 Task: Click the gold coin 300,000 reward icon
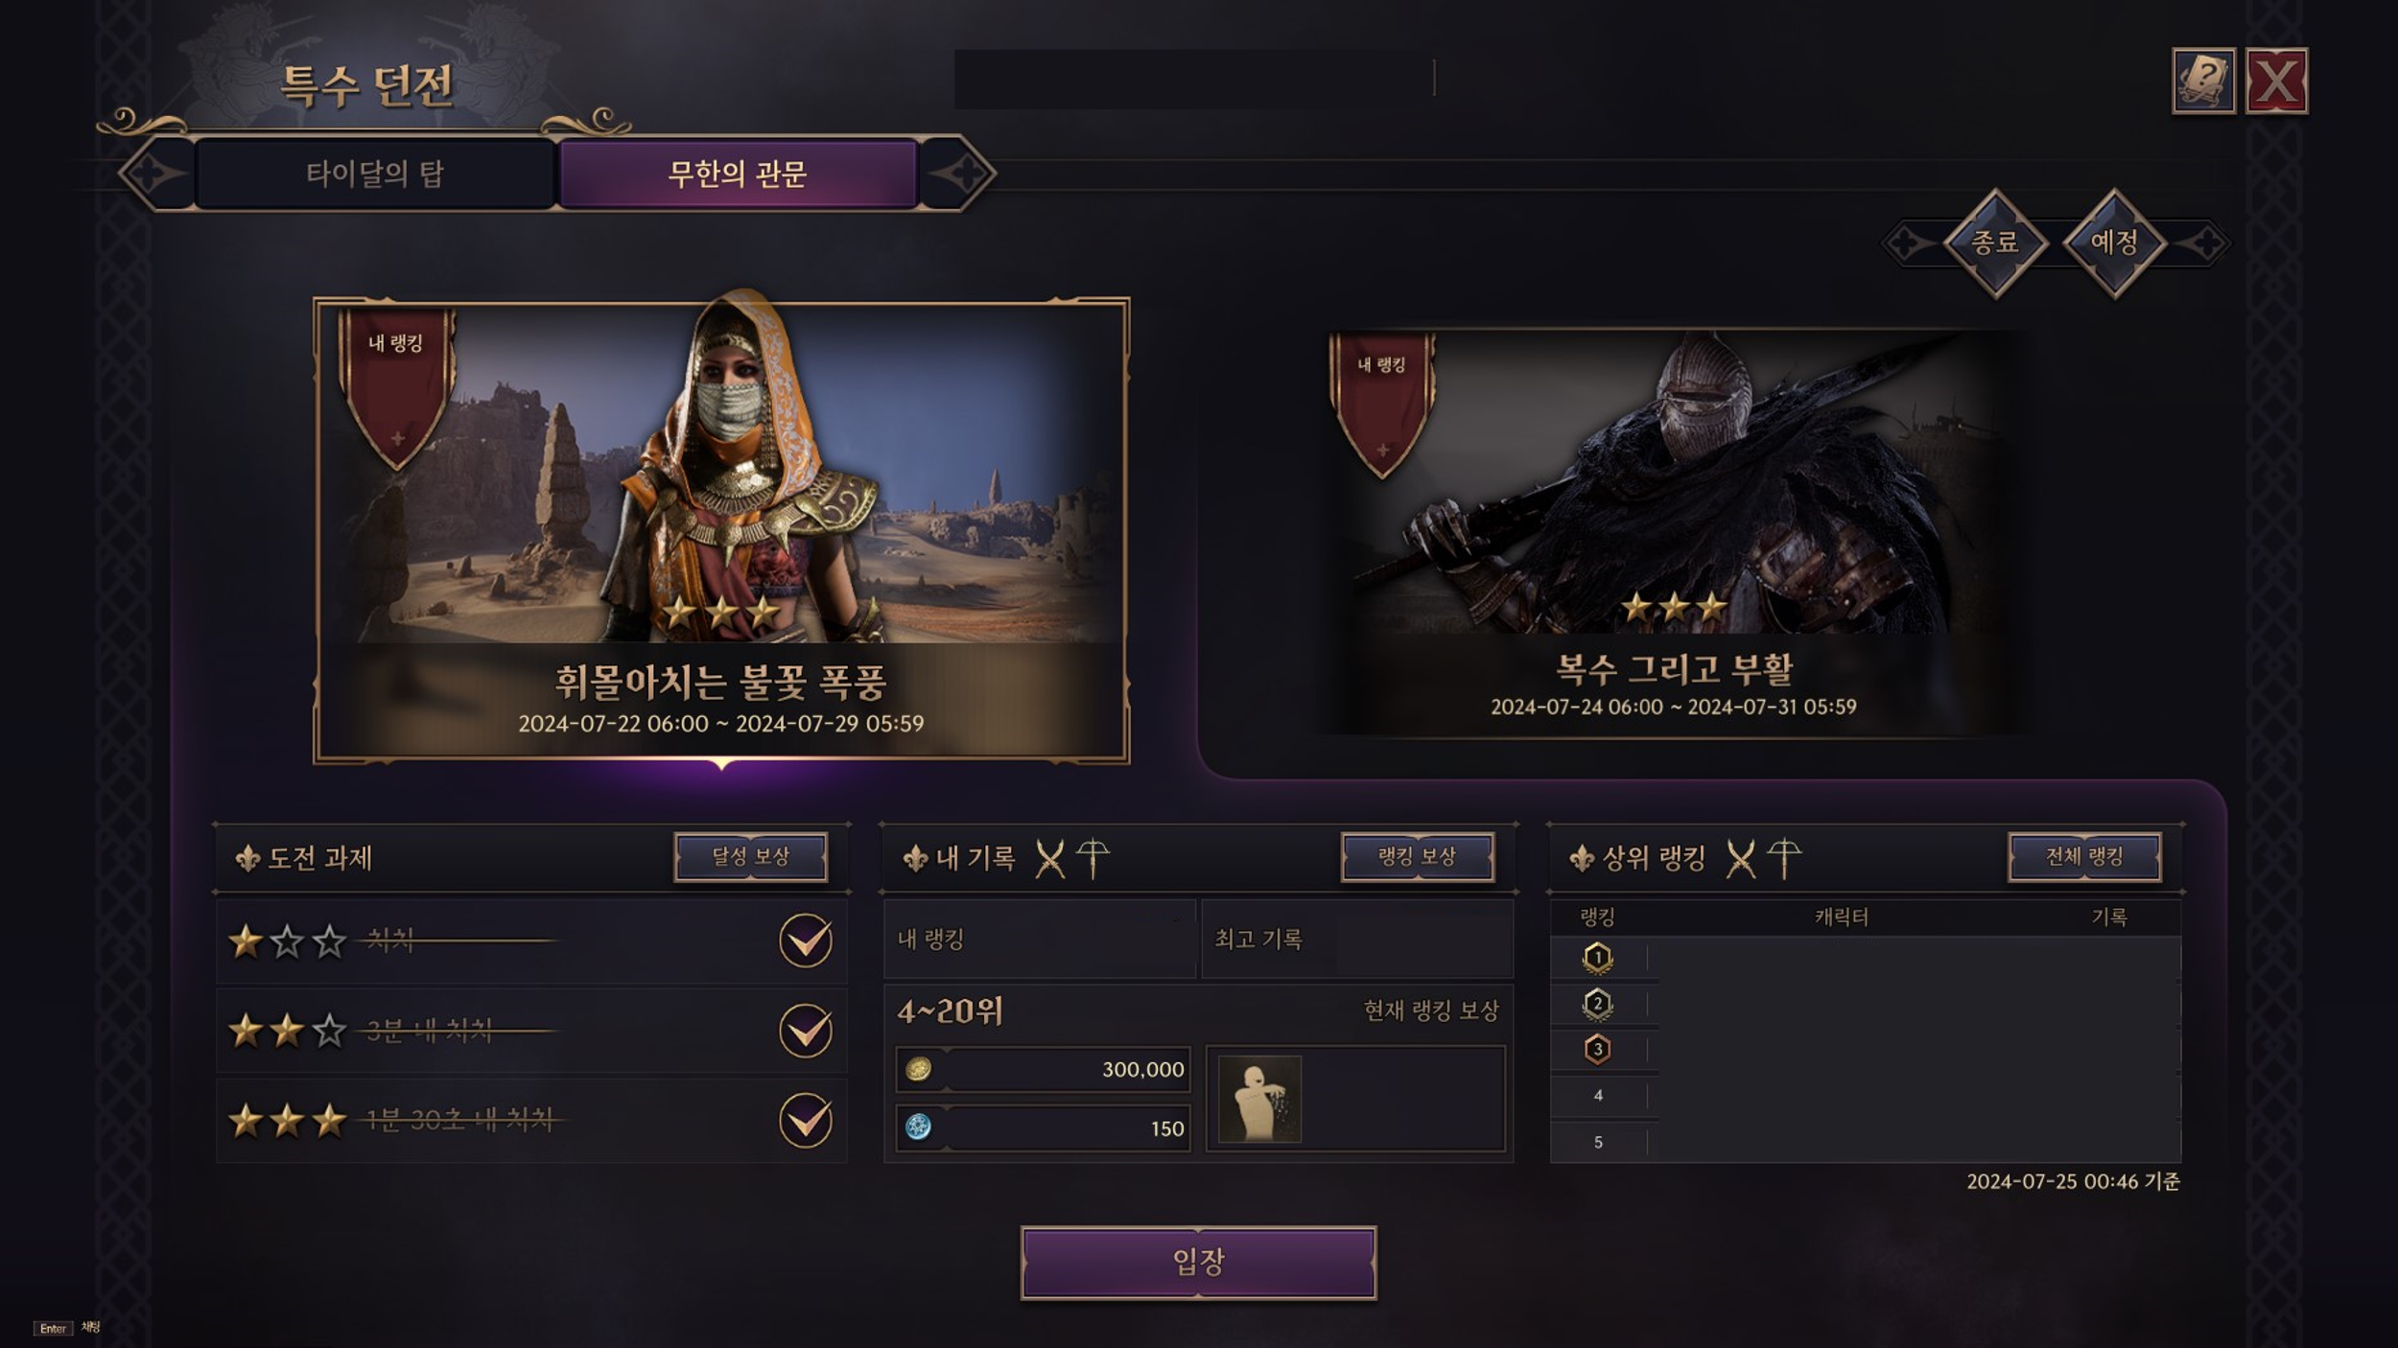tap(918, 1069)
